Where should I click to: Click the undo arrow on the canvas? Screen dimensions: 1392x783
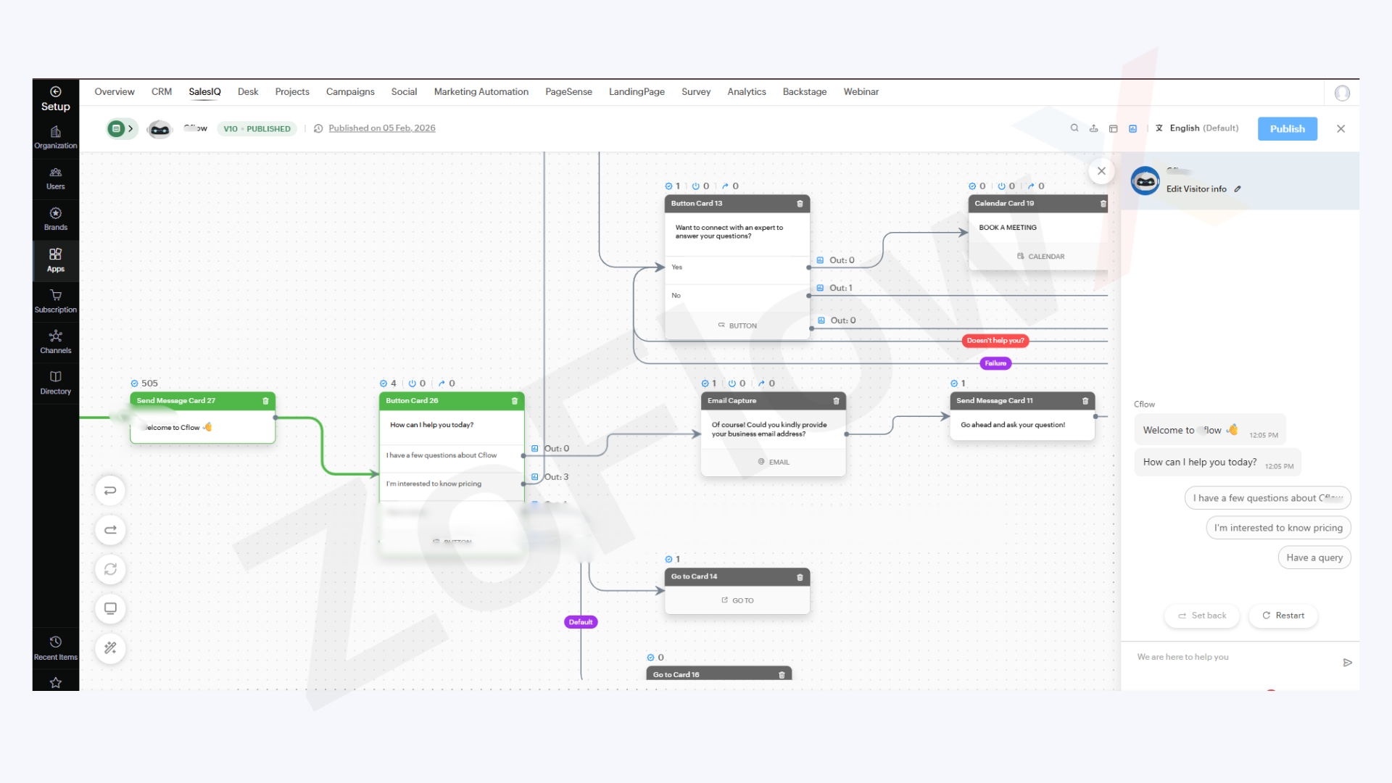[110, 491]
